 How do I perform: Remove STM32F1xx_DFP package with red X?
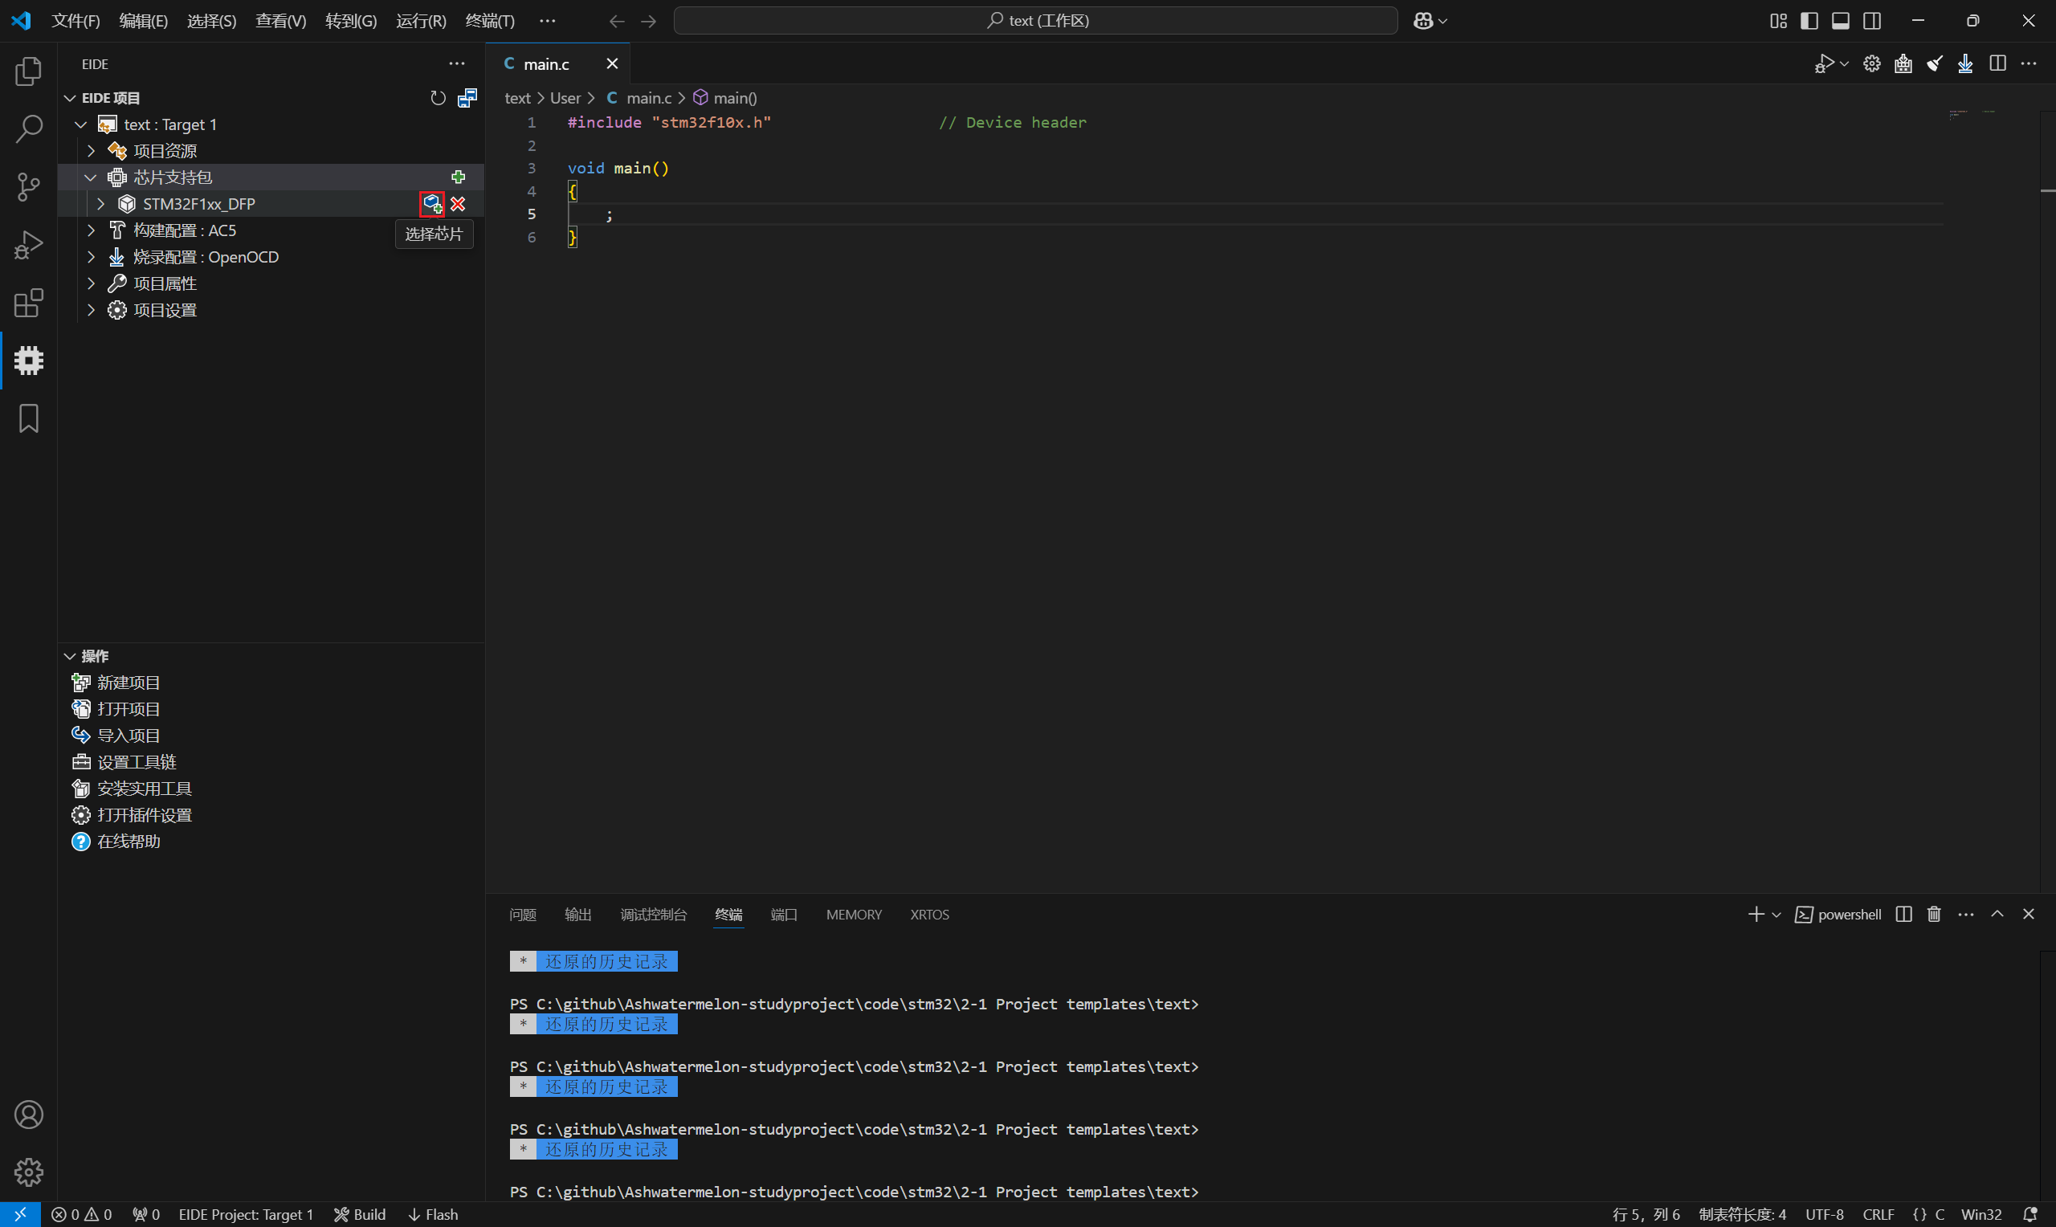click(458, 203)
